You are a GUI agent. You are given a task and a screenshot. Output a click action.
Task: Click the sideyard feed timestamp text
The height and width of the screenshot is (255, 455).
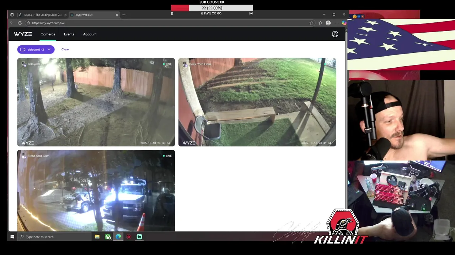point(155,143)
